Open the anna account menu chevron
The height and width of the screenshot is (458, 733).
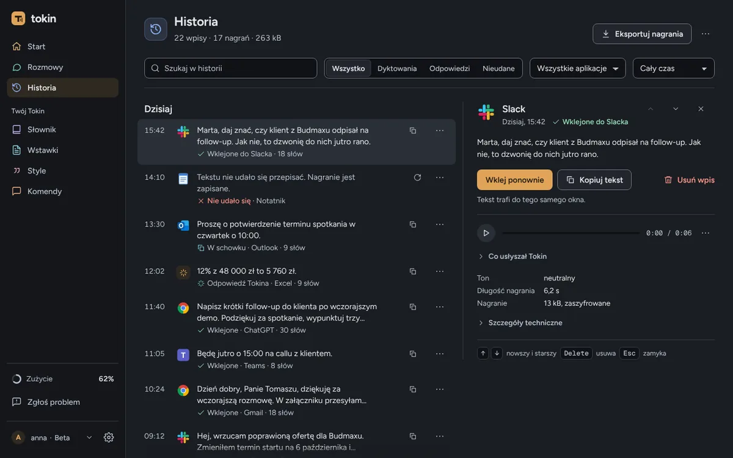click(89, 437)
